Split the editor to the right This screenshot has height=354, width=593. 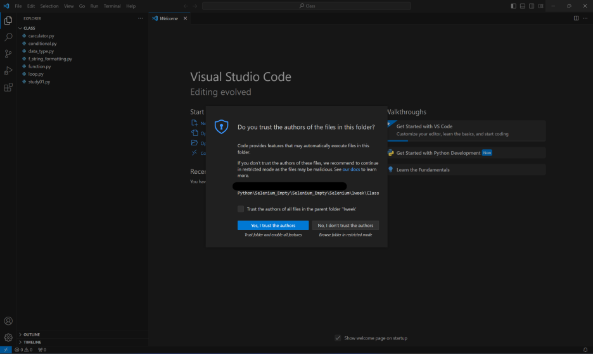click(576, 18)
